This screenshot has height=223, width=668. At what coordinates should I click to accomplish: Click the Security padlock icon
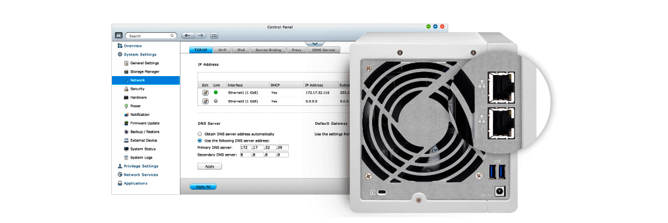[x=126, y=89]
